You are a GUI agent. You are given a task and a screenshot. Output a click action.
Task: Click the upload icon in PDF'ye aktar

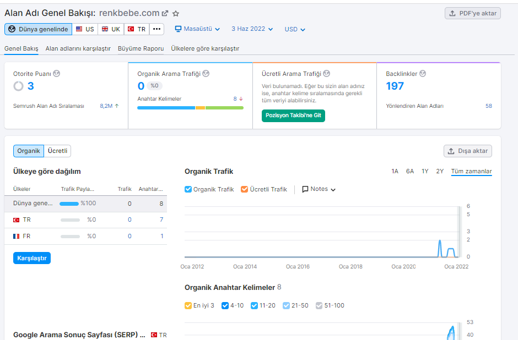point(452,14)
